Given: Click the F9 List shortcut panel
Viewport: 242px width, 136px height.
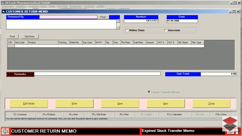Looking at the screenshot, I should [200, 114].
